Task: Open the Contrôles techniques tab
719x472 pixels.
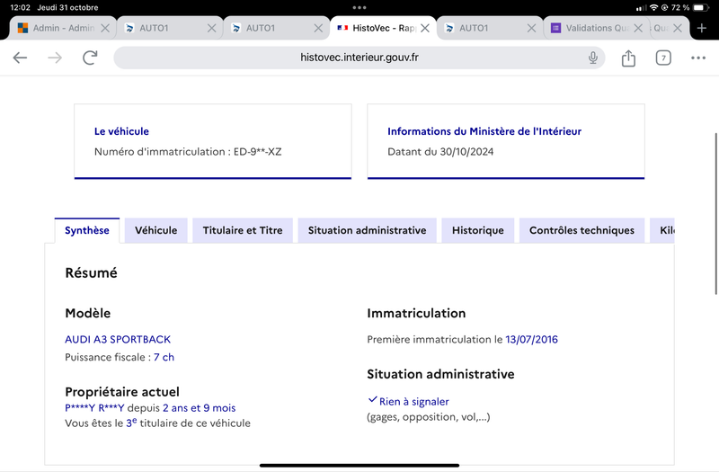Action: point(581,230)
